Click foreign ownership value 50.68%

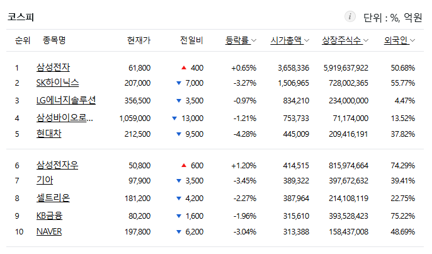[403, 68]
